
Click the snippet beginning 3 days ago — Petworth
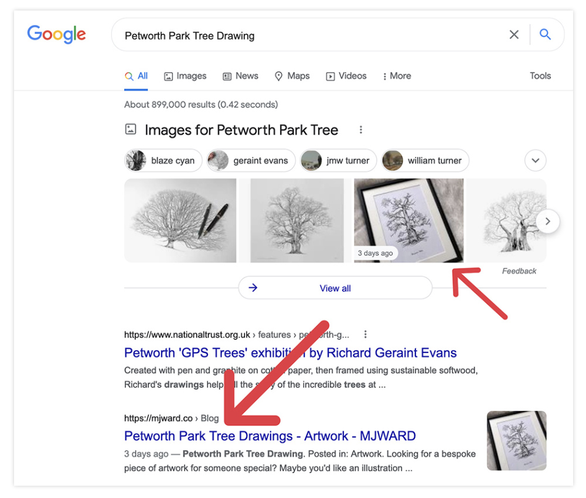pos(299,461)
